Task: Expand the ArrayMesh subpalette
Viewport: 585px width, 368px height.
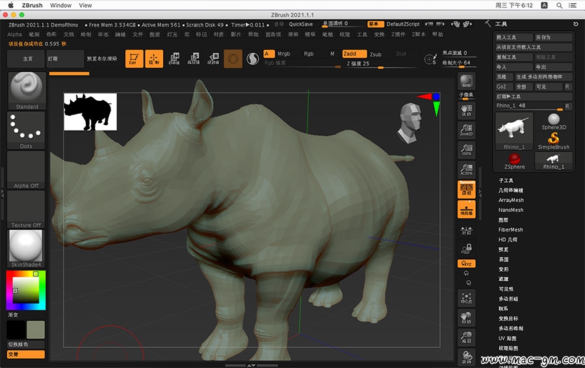Action: (511, 200)
